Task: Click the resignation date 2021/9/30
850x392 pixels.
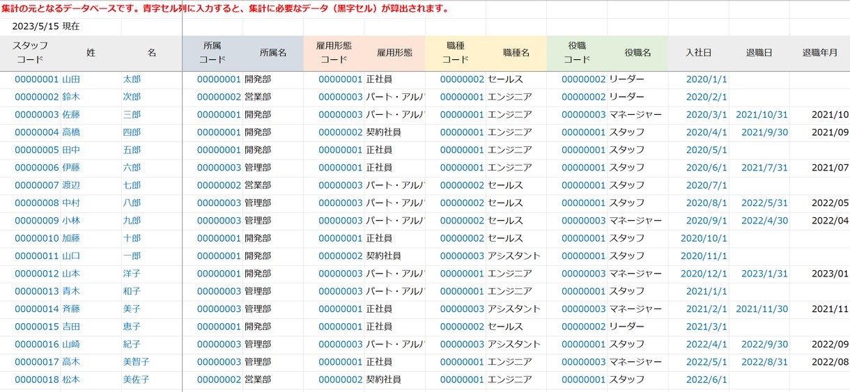Action: pyautogui.click(x=764, y=132)
